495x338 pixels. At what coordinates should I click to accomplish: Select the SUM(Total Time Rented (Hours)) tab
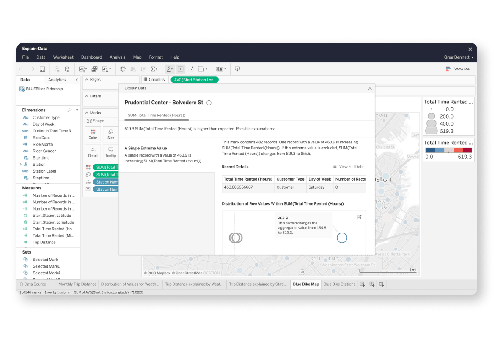pyautogui.click(x=157, y=115)
